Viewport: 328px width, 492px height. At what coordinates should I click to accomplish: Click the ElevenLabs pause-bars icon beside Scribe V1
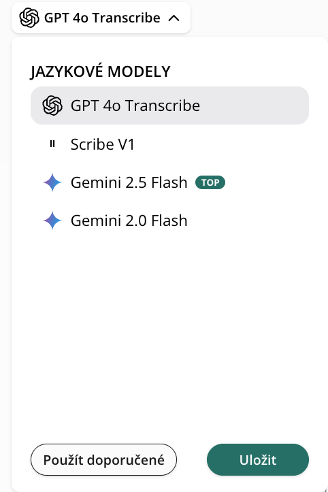(x=52, y=144)
